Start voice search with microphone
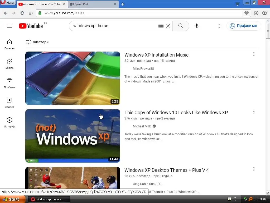270x203 pixels. 197,26
